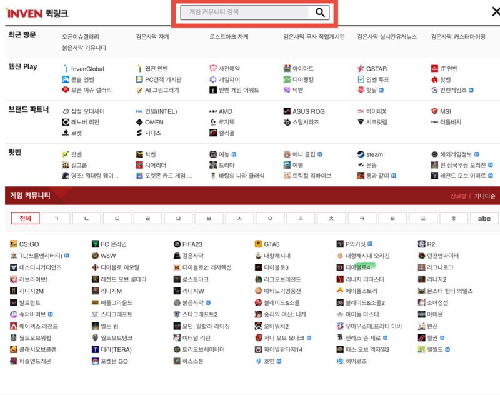Click the 배틀그라운드 game icon
The width and height of the screenshot is (500, 395).
(x=95, y=302)
